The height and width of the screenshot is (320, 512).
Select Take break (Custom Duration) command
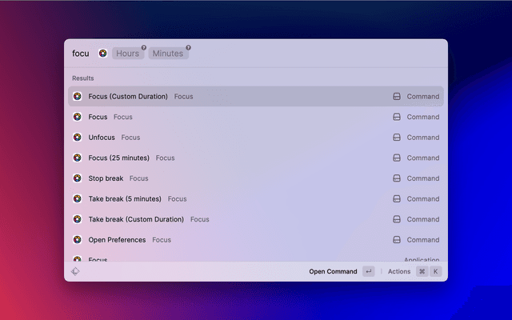point(136,219)
